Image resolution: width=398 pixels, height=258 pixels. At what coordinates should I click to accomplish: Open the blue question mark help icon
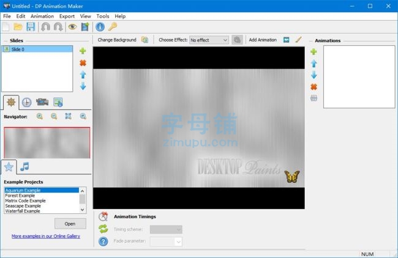[x=103, y=241]
